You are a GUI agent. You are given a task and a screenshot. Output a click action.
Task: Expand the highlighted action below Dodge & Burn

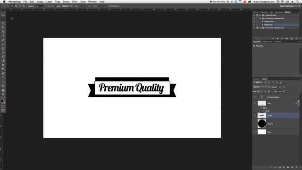coord(263,25)
